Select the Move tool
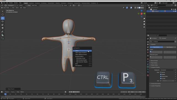177x100 pixels. 2,18
